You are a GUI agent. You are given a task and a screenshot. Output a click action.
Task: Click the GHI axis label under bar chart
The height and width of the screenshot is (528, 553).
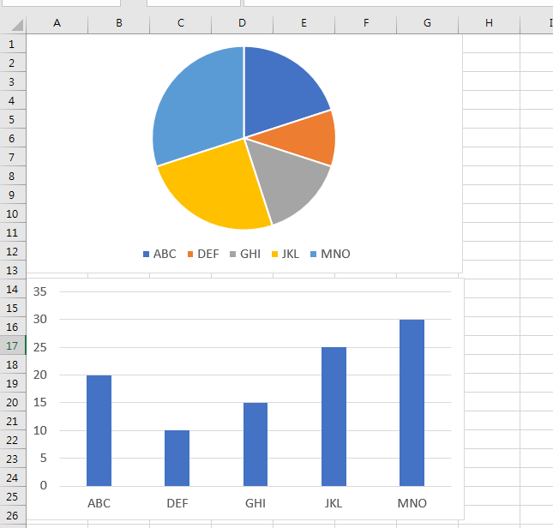click(255, 503)
